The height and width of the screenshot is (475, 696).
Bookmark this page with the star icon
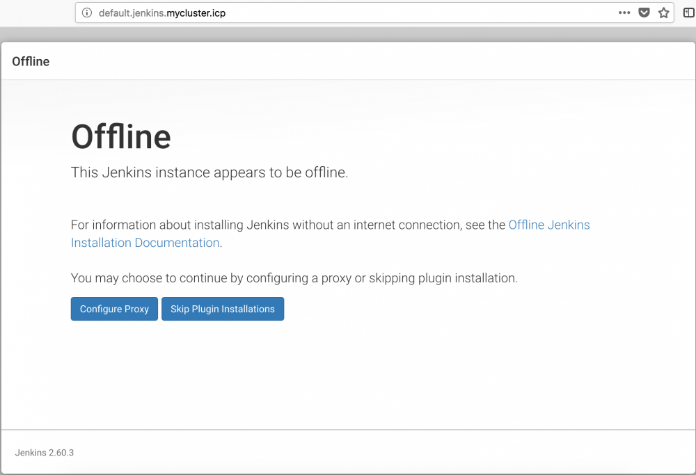(x=663, y=13)
